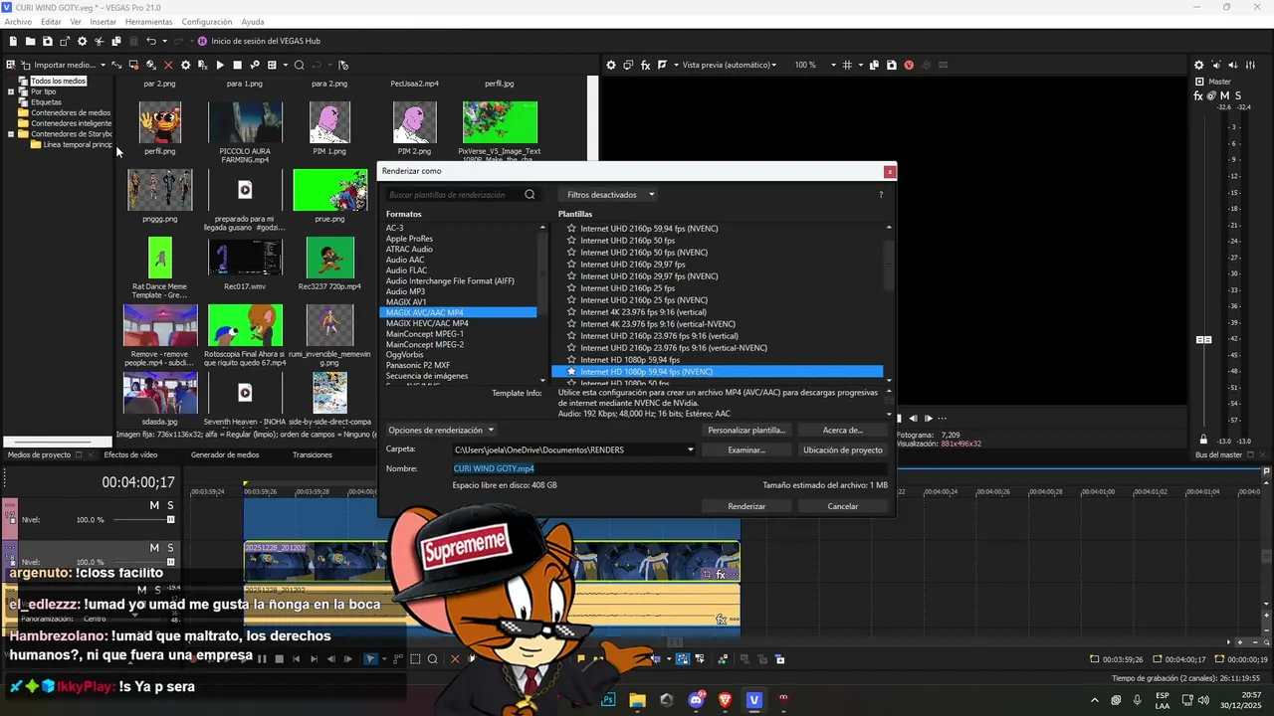Open grid overlay dropdown arrow in preview
The height and width of the screenshot is (716, 1274).
pos(860,65)
